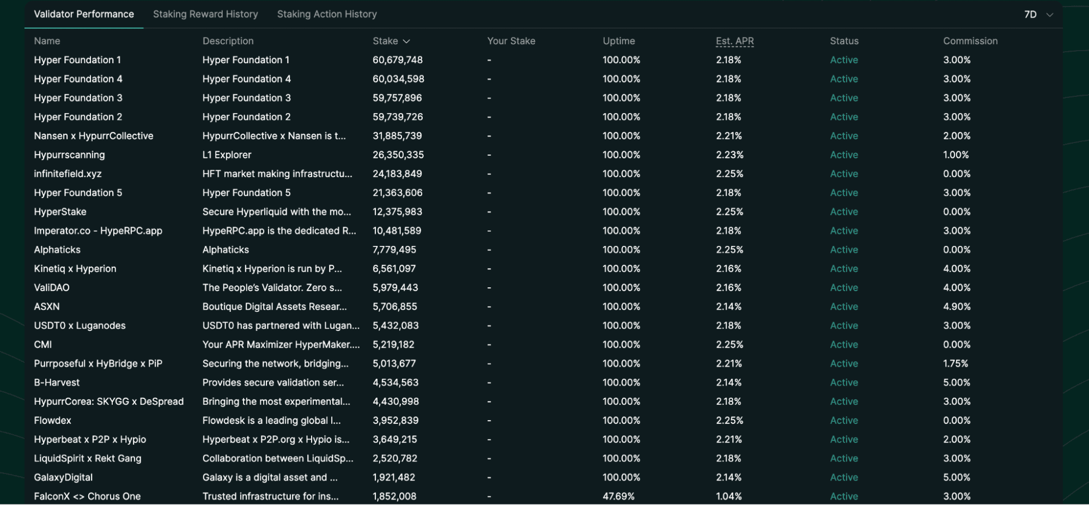This screenshot has height=505, width=1089.
Task: Click 'Your APR Maximizer HyperMaker....' description
Action: 281,345
